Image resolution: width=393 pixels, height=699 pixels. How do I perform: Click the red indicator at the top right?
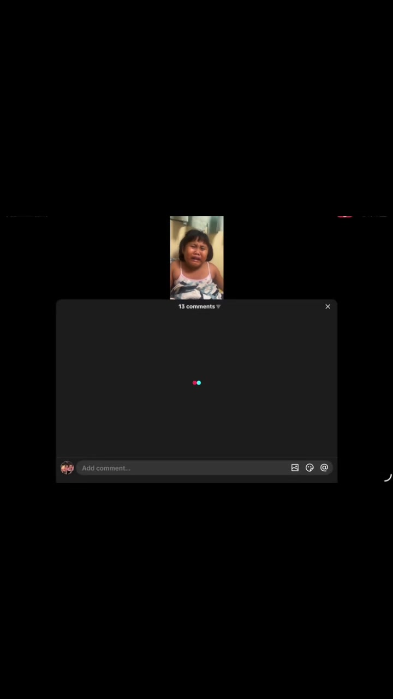point(345,217)
